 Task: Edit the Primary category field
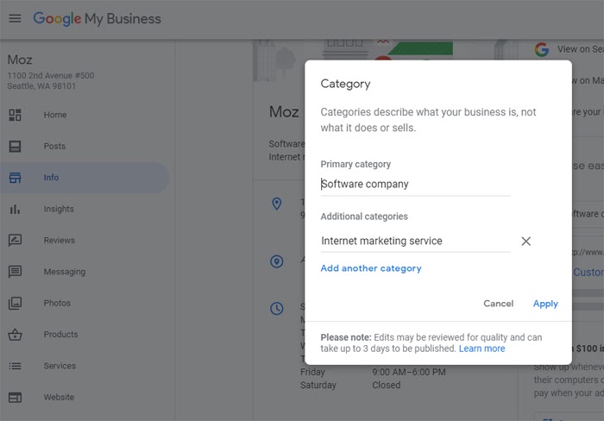pos(415,184)
